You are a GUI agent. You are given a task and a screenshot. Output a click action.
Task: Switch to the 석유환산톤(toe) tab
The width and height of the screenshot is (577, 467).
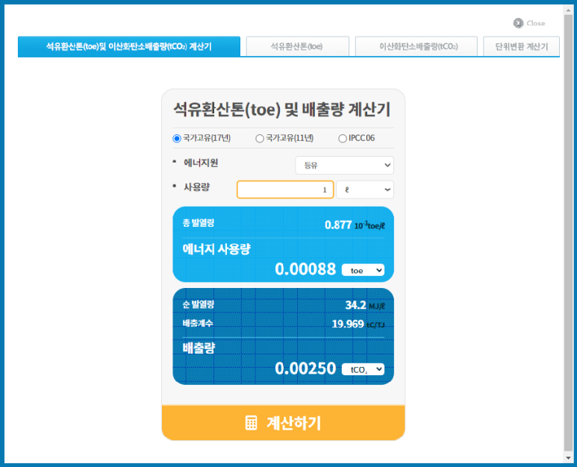[296, 46]
